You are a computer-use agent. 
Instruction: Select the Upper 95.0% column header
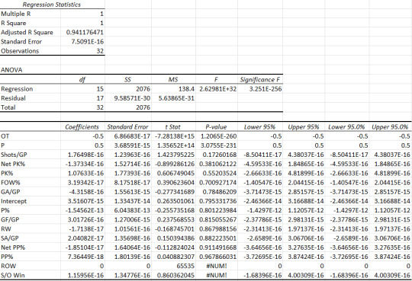click(x=391, y=127)
